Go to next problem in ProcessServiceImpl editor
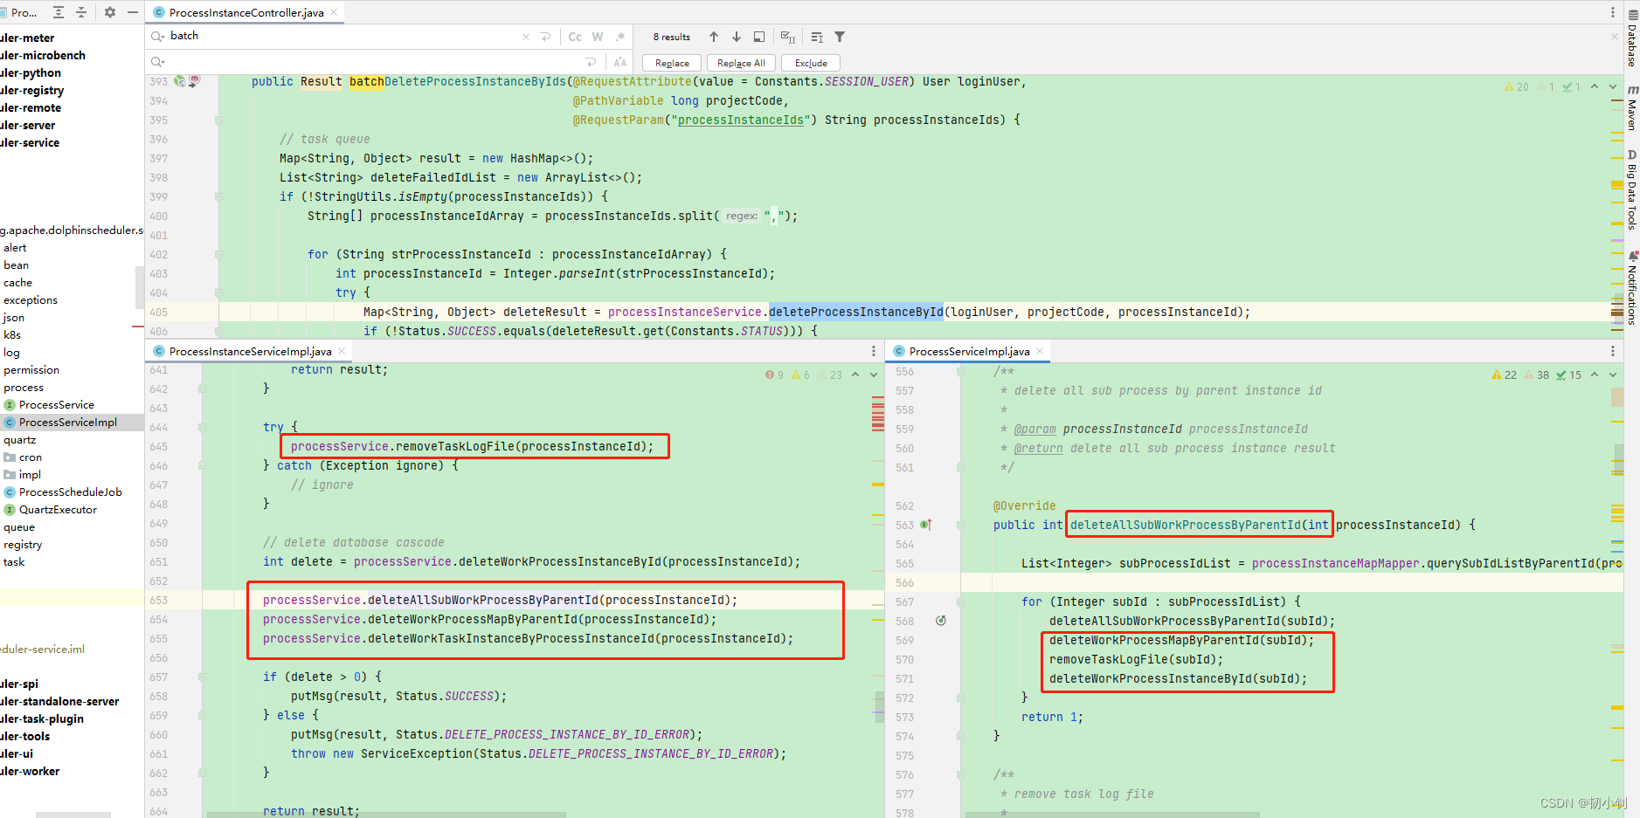 (1613, 375)
